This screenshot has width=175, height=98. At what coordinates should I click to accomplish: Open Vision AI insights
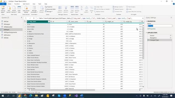click(x=129, y=9)
